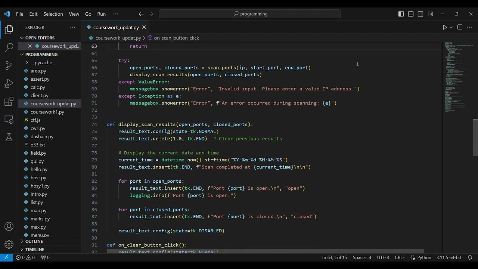Open e33.txt file
This screenshot has height=269, width=478.
[50, 145]
